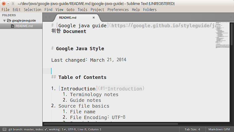
Task: Open the Find menu
Action: (x=48, y=10)
